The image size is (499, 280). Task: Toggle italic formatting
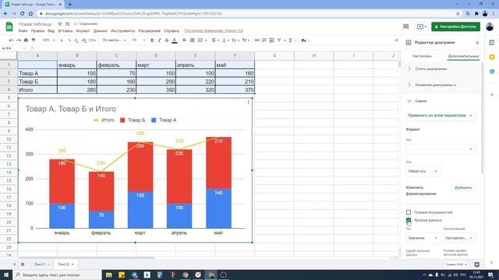[x=159, y=40]
